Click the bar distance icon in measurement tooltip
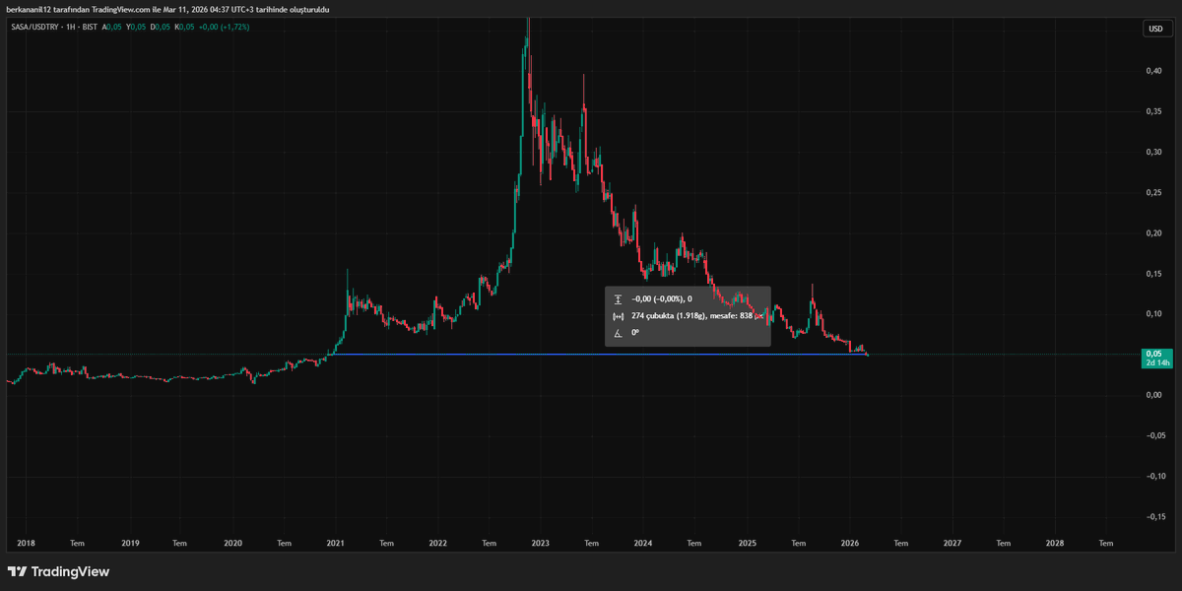 tap(618, 316)
